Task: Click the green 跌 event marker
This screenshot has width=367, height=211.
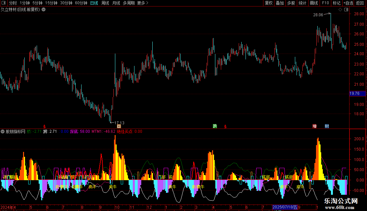Action: pyautogui.click(x=215, y=126)
